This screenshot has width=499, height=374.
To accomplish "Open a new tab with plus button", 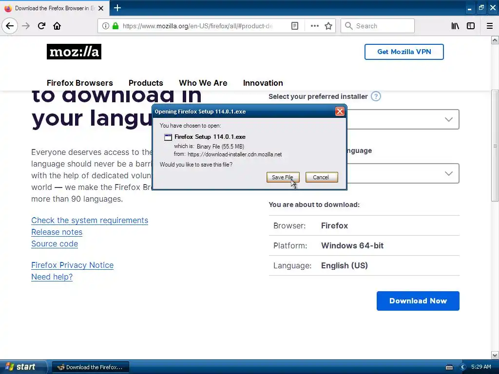I will tap(117, 8).
